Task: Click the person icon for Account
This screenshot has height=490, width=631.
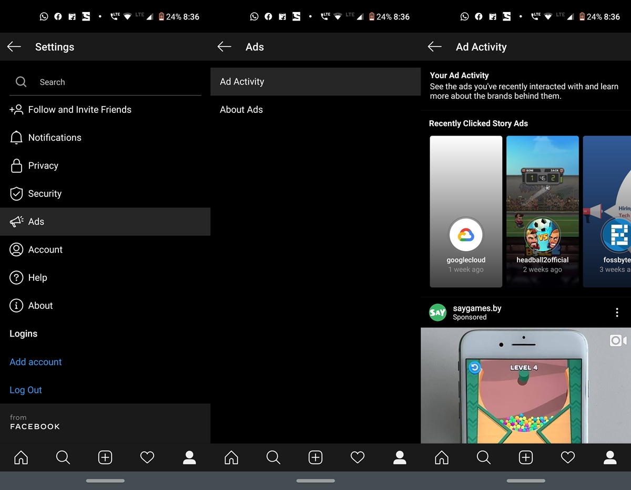Action: tap(17, 249)
